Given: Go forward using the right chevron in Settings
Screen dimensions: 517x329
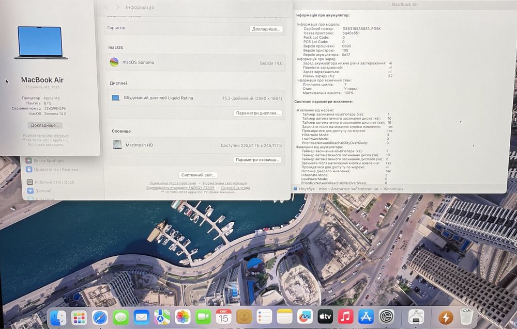Looking at the screenshot, I should 117,7.
